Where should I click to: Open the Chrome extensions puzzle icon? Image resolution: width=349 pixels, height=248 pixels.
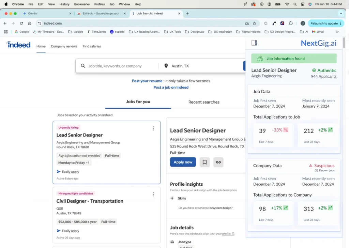pos(291,24)
